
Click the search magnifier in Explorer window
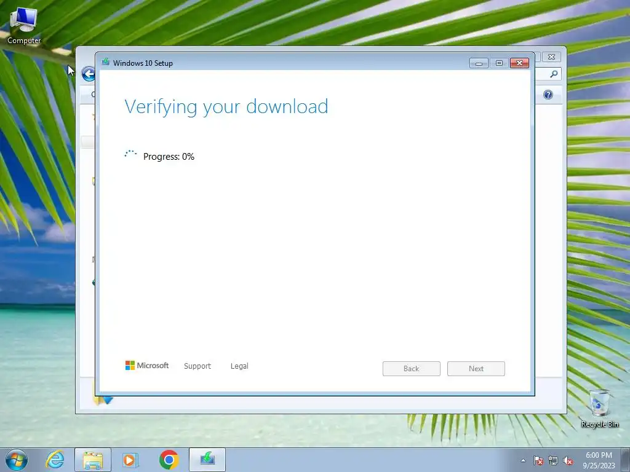[554, 74]
